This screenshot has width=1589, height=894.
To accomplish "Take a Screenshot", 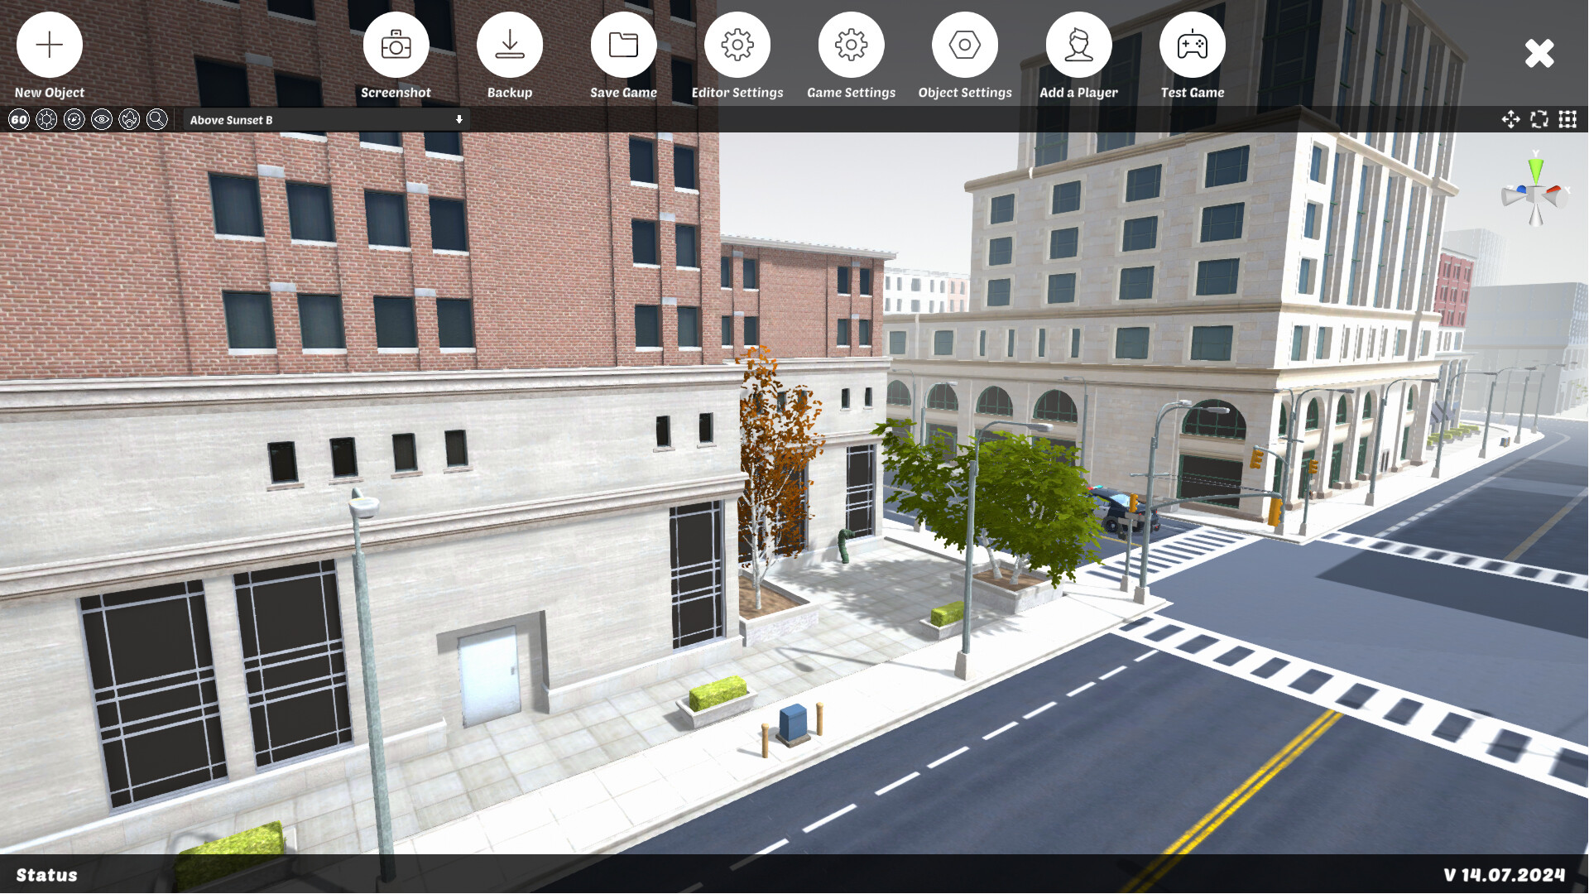I will pyautogui.click(x=396, y=46).
